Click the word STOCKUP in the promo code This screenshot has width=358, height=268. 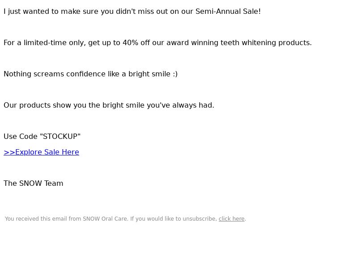(x=60, y=136)
